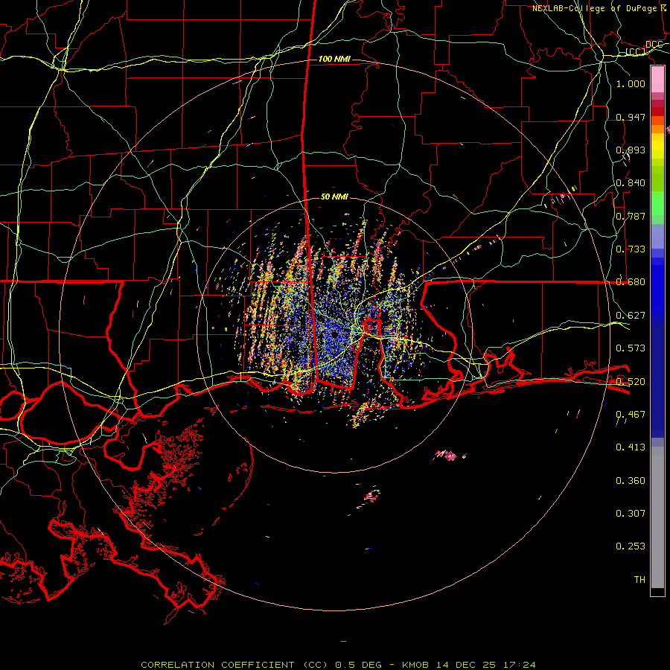Image resolution: width=670 pixels, height=670 pixels.
Task: Select the 0.360 scale label
Action: 631,481
